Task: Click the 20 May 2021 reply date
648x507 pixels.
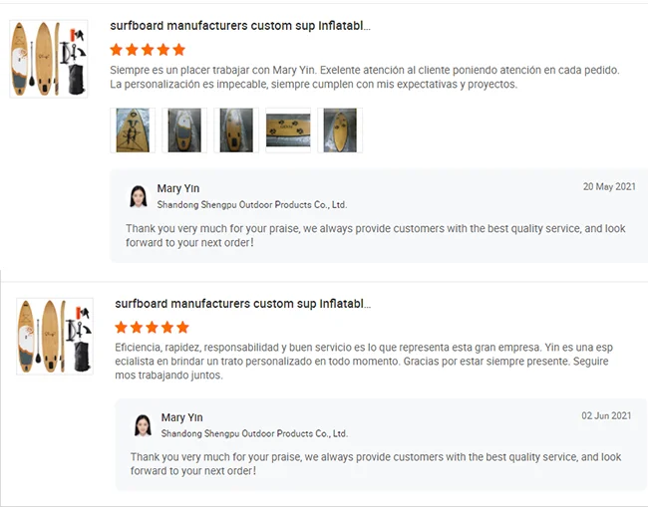Action: (x=609, y=187)
